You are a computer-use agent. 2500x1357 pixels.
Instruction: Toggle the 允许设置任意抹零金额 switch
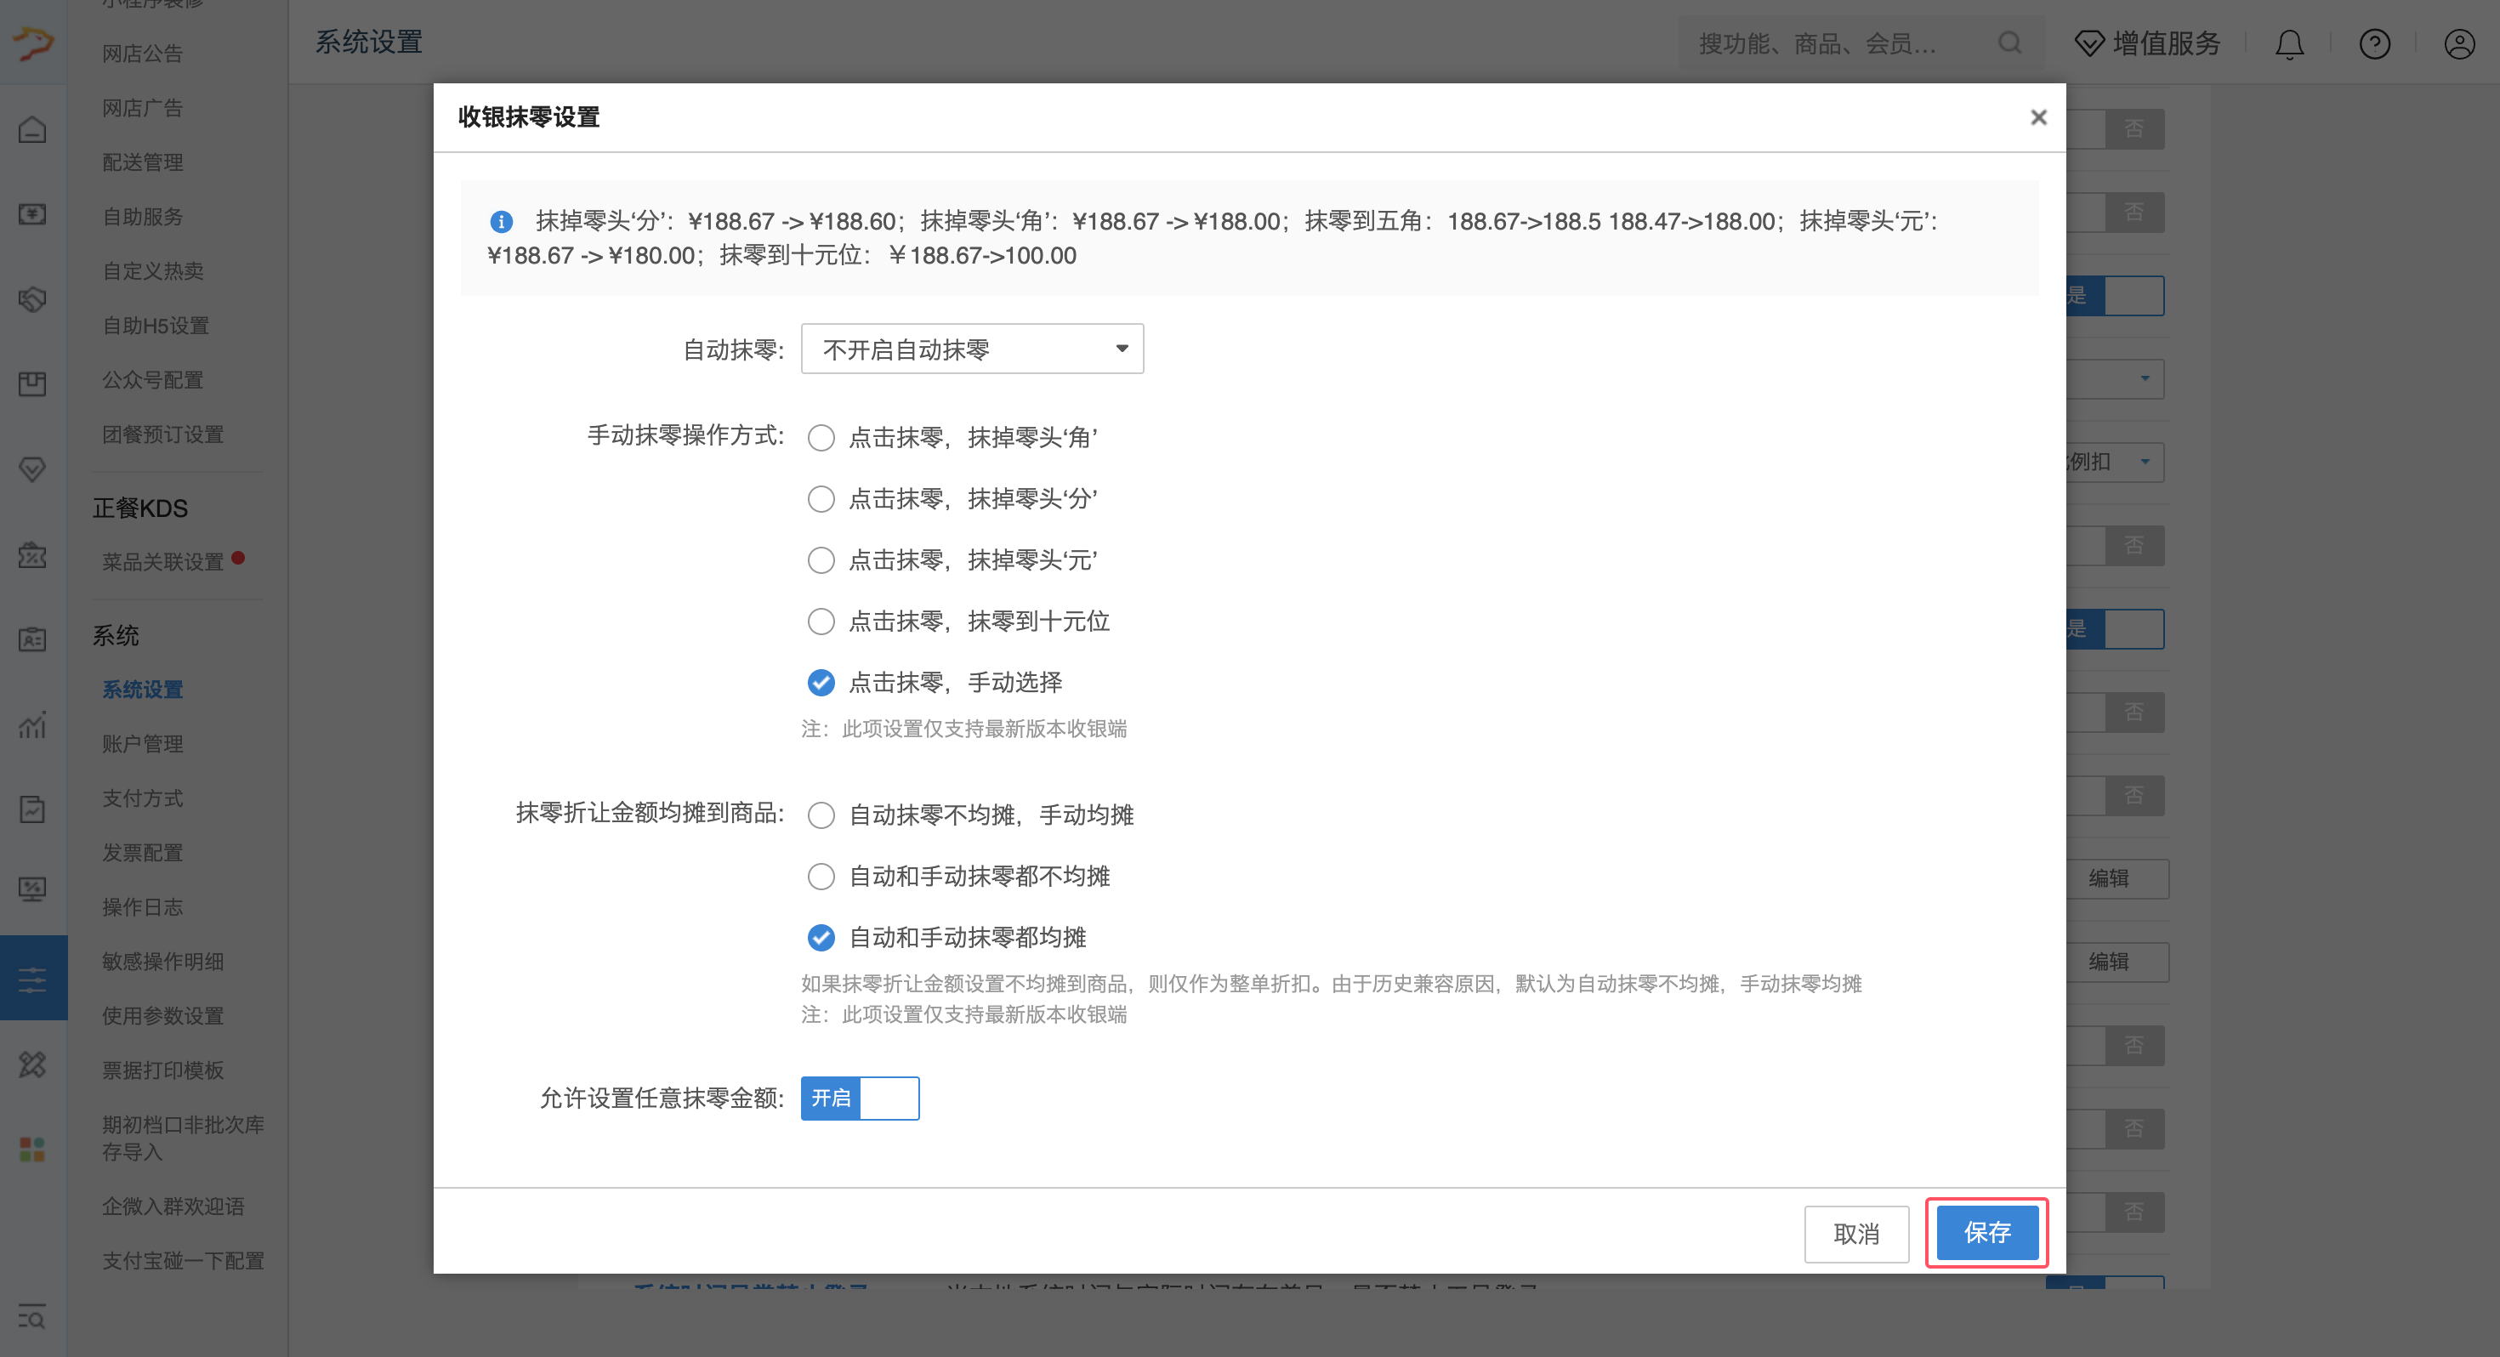[860, 1098]
